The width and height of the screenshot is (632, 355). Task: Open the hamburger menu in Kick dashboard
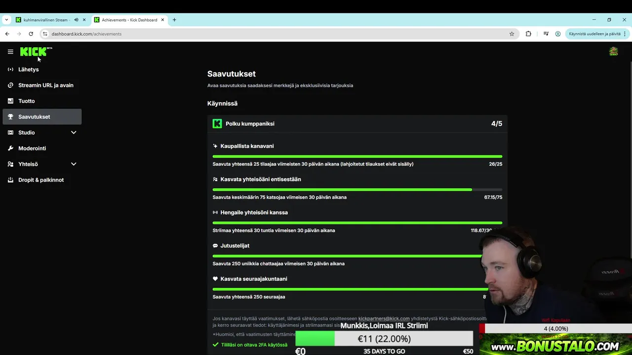click(x=10, y=52)
